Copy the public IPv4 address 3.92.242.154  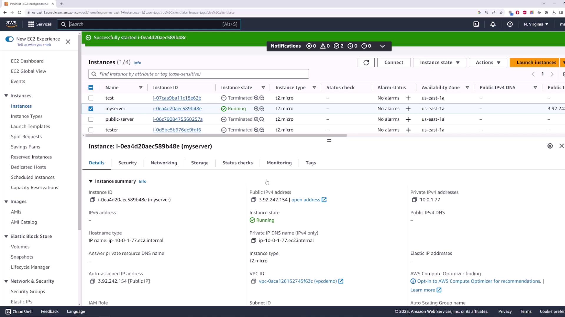click(x=253, y=200)
